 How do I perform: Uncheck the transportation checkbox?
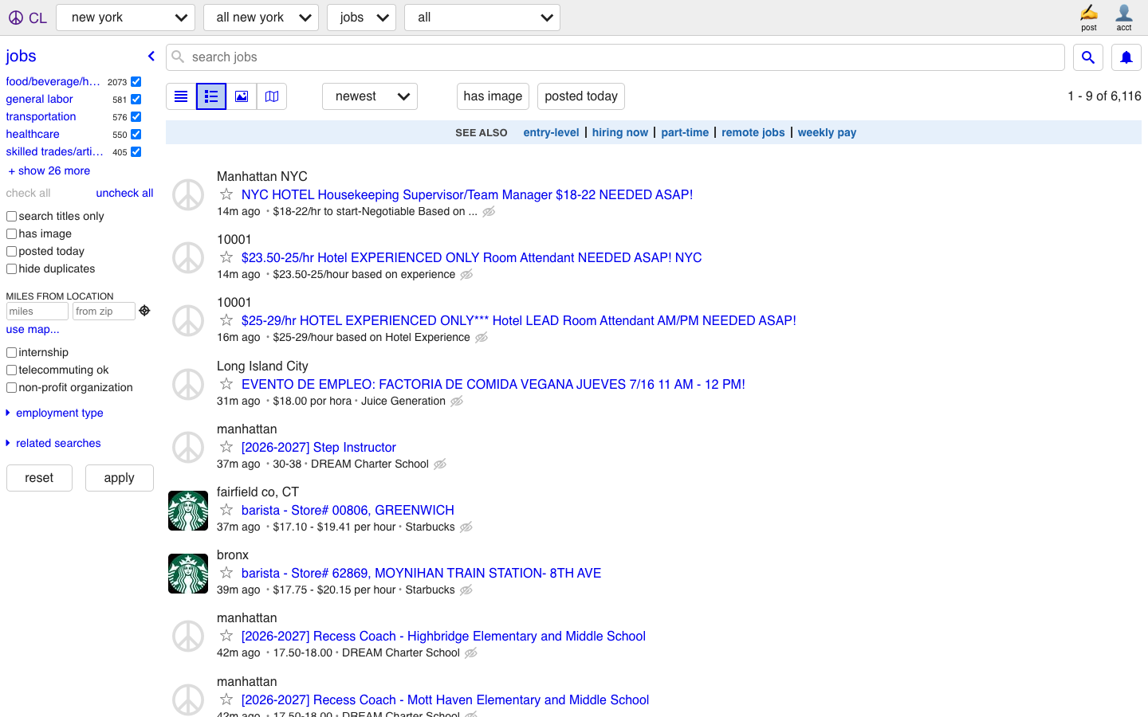(136, 116)
